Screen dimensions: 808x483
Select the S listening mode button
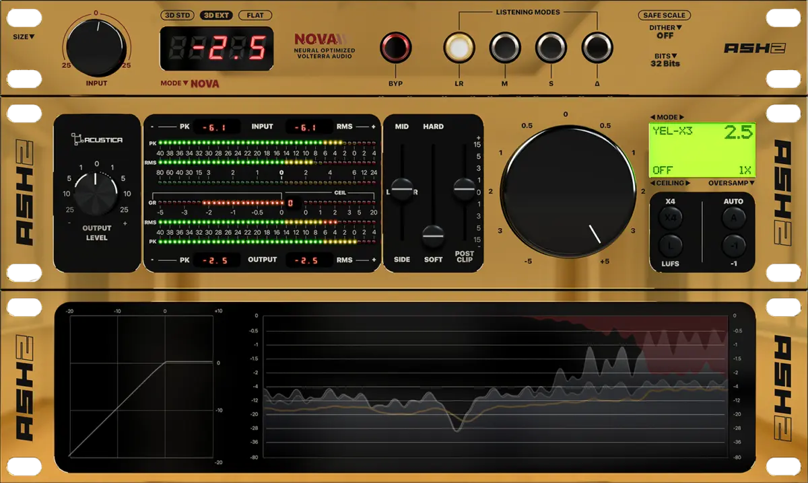pos(551,48)
